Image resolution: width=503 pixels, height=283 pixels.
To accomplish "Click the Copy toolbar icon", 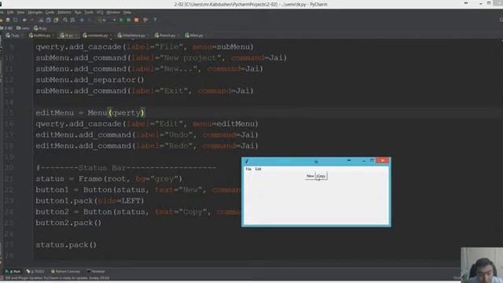I will 49,20.
